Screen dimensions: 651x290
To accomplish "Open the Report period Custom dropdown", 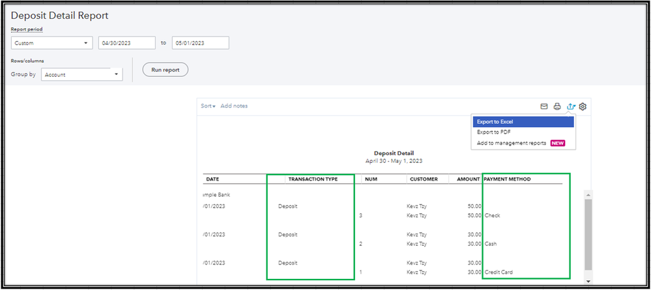I will (x=52, y=43).
